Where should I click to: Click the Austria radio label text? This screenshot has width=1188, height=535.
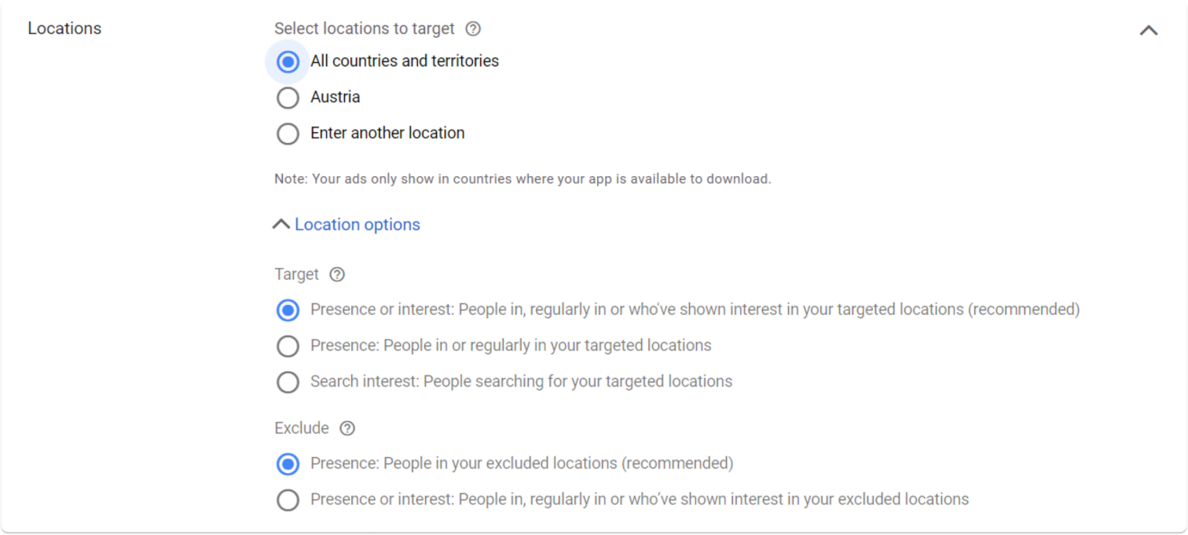pos(335,97)
